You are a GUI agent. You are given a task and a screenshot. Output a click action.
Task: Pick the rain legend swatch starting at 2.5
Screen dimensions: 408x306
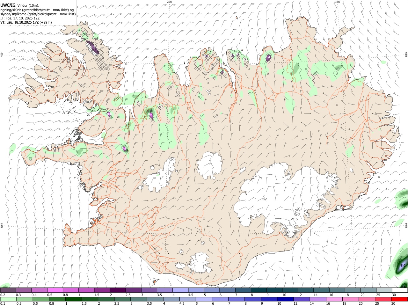point(122,299)
